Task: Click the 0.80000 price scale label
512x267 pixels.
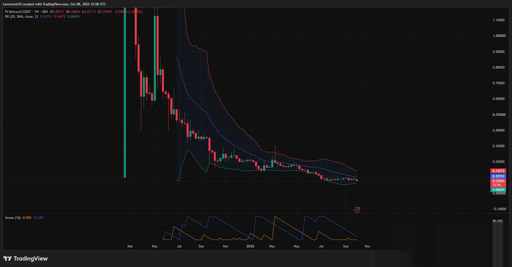Action: (x=499, y=67)
